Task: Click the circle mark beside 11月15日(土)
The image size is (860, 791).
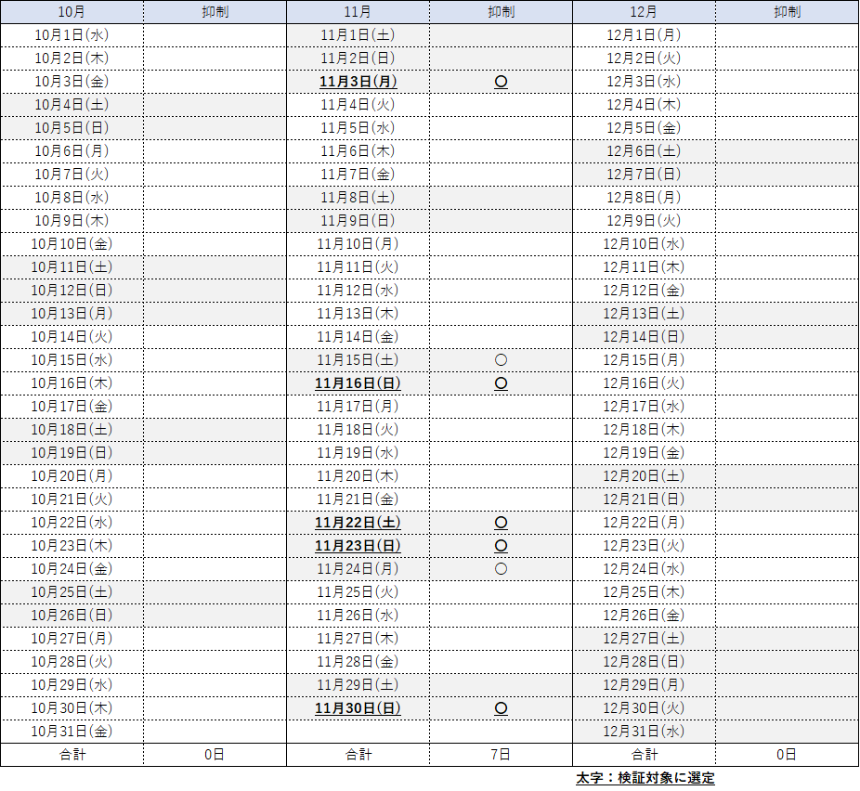Action: tap(501, 360)
